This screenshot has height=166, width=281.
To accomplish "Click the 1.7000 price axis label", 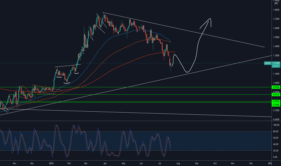I will [x=276, y=19].
